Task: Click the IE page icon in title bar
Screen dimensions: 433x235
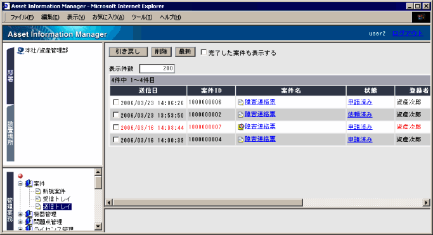Action: coord(6,6)
